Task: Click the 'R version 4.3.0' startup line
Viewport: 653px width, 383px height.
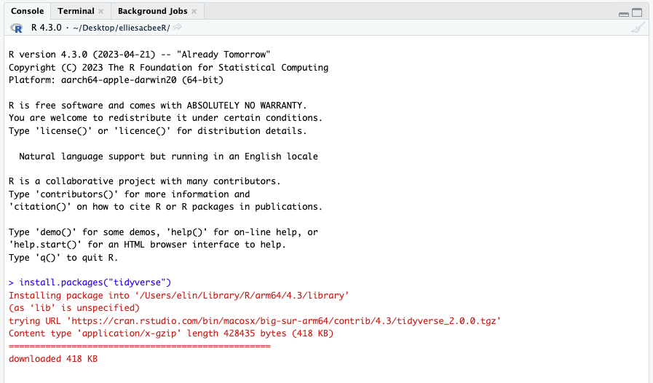Action: 140,55
